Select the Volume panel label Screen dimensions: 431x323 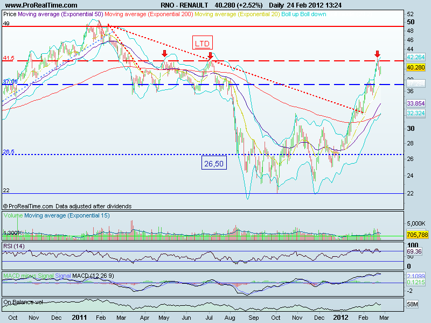13,216
